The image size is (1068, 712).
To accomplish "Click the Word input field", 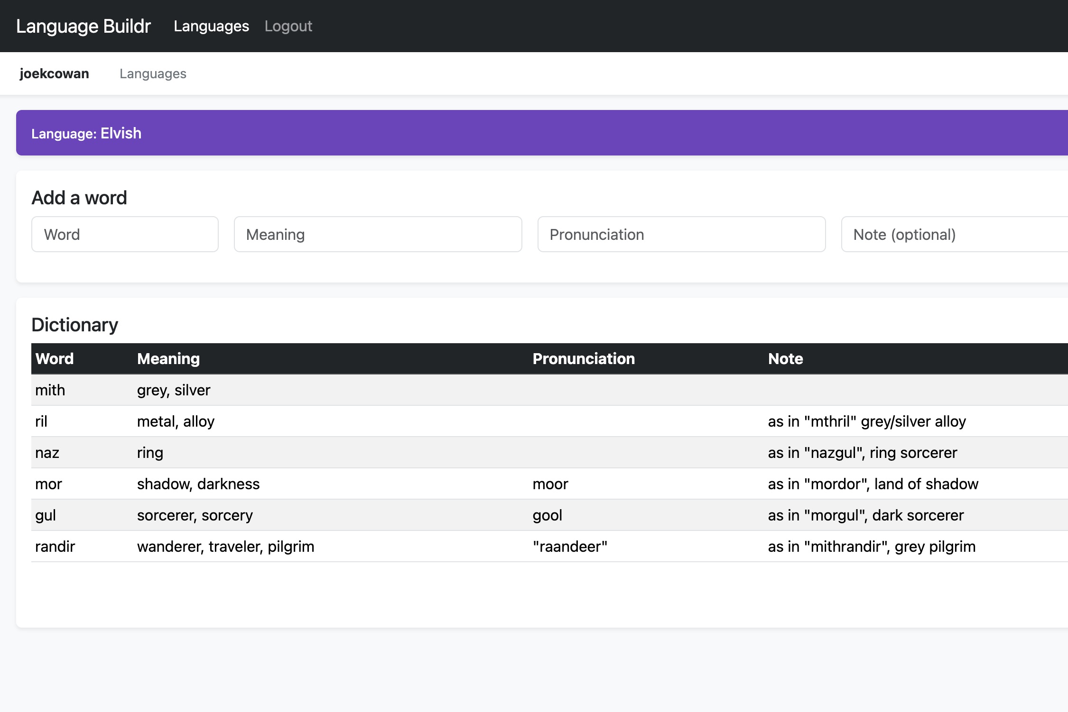I will coord(125,234).
